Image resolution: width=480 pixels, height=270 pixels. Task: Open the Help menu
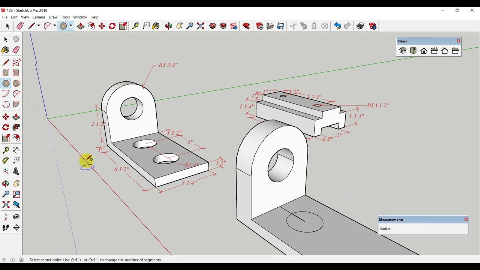[x=94, y=17]
